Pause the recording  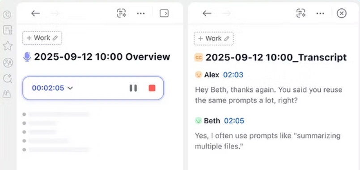133,88
